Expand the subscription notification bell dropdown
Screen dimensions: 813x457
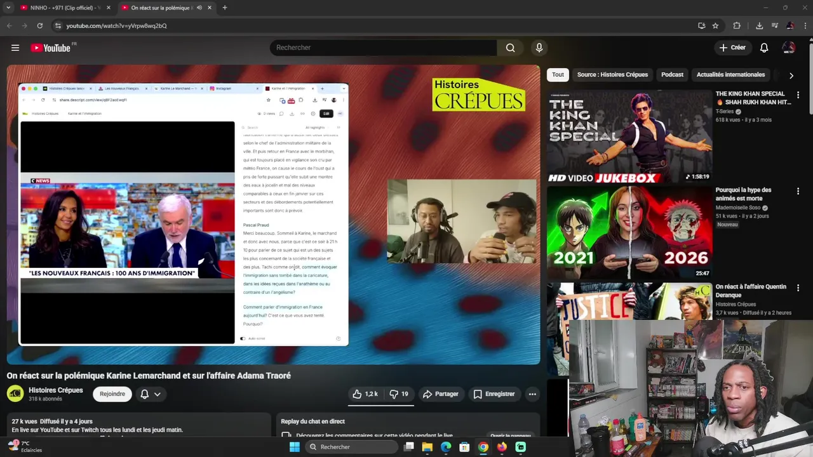coord(151,394)
